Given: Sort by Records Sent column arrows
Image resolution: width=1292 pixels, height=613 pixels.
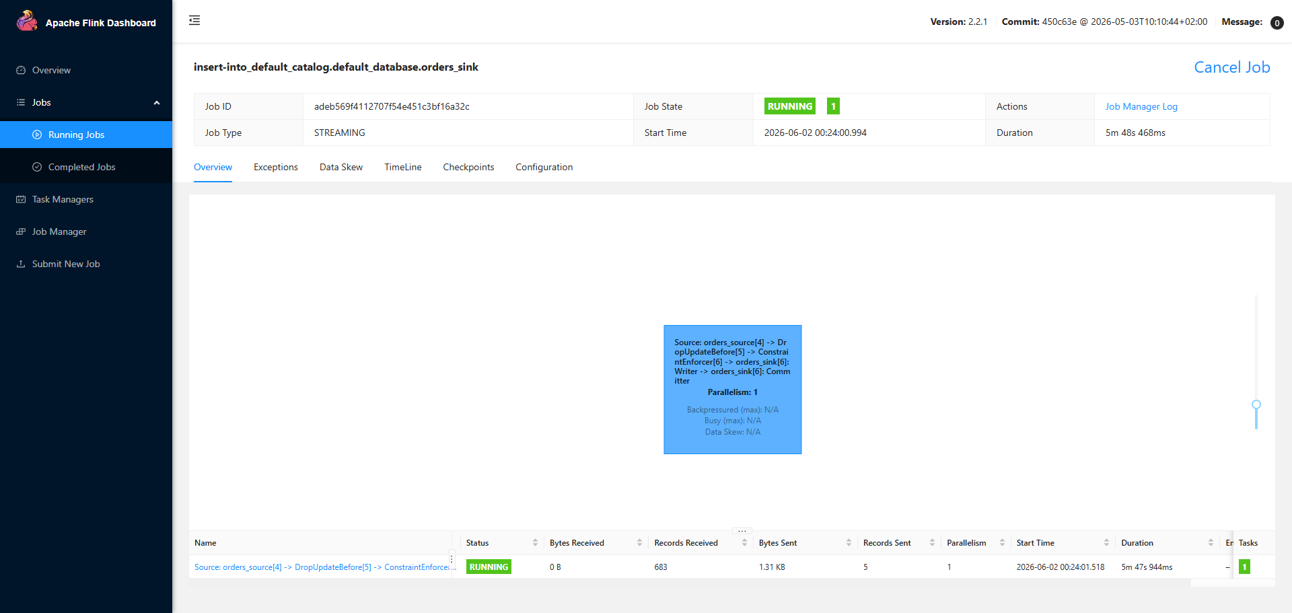Looking at the screenshot, I should point(932,542).
